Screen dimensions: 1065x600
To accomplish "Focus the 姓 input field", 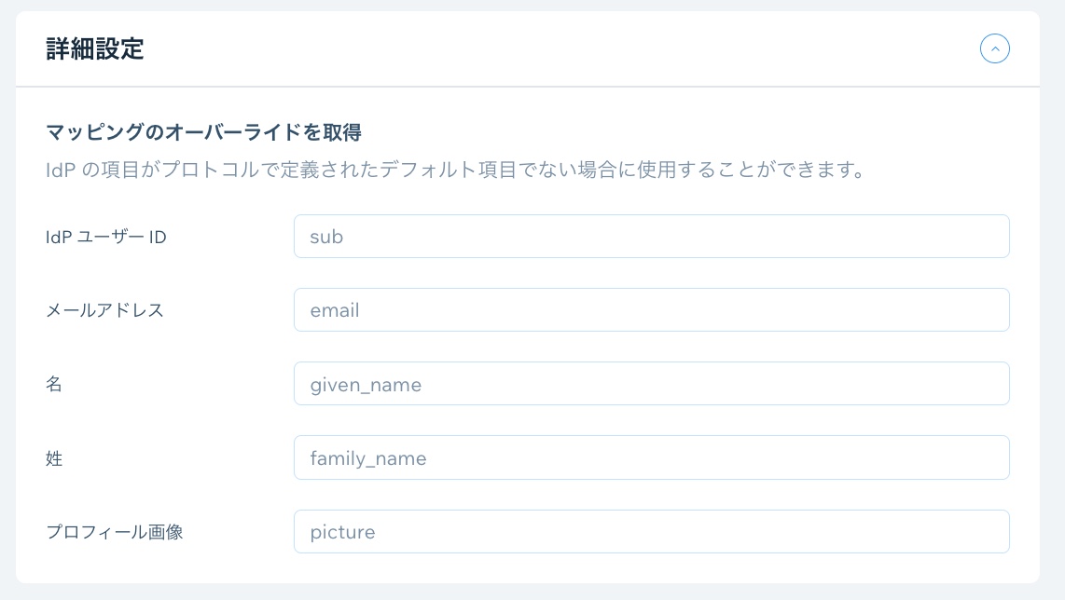I will pyautogui.click(x=651, y=457).
